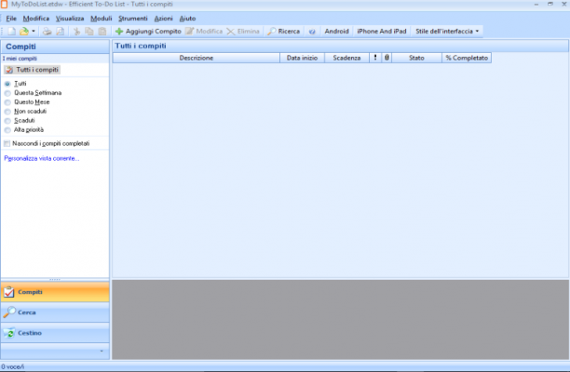Click the Elimina toolbar button
This screenshot has height=372, width=570.
coord(243,32)
